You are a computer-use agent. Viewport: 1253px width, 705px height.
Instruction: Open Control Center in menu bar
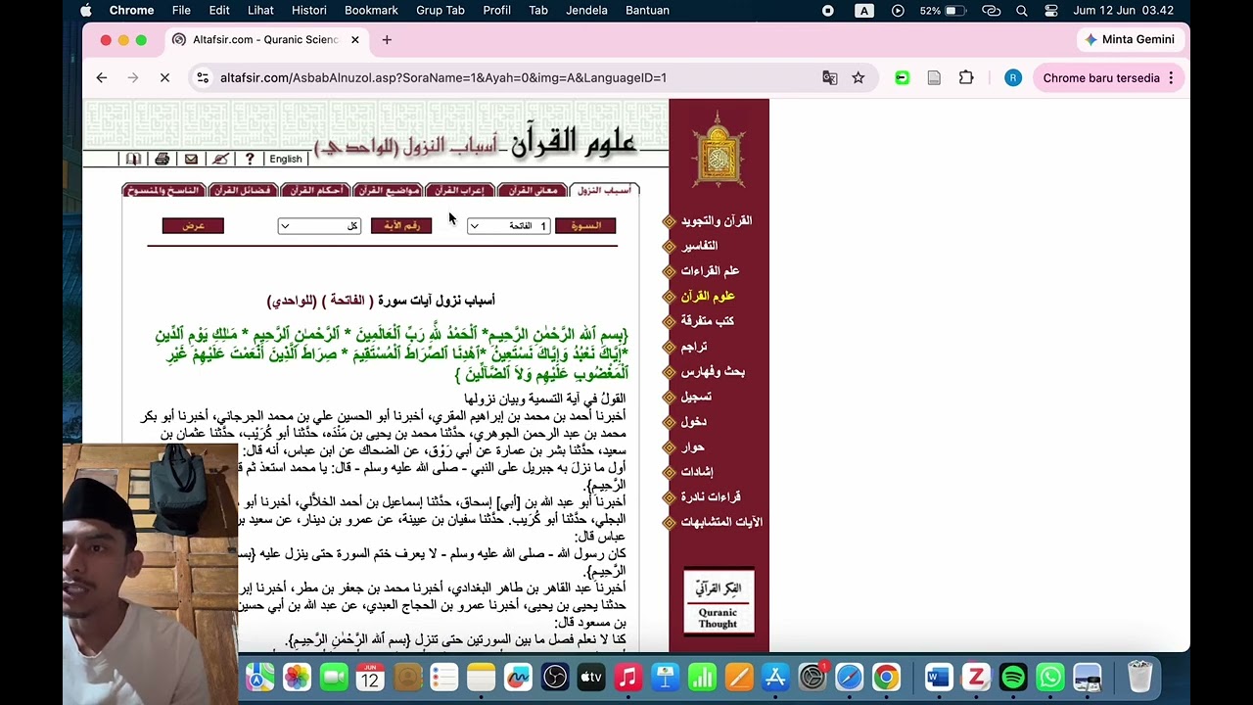1051,11
